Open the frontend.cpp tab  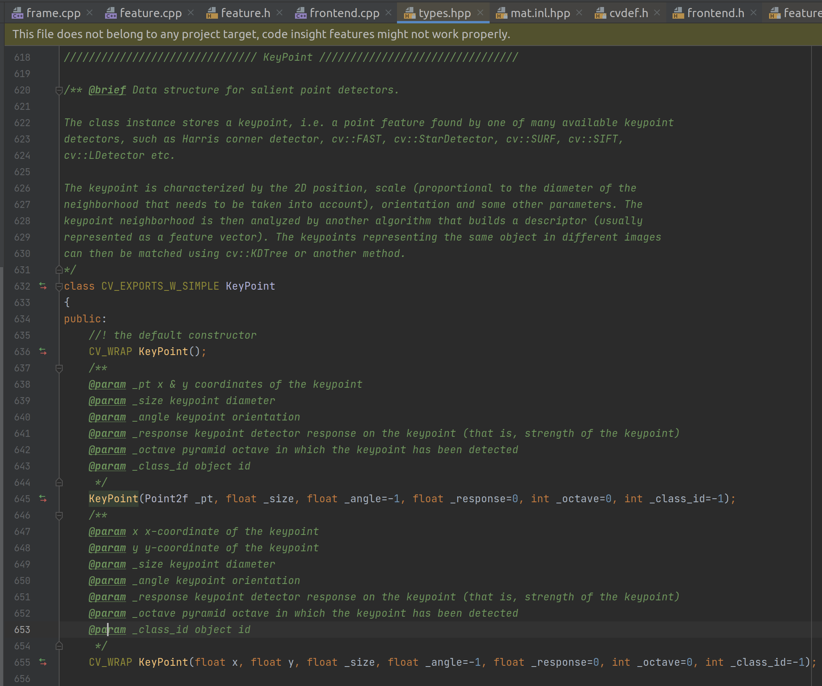pos(344,13)
